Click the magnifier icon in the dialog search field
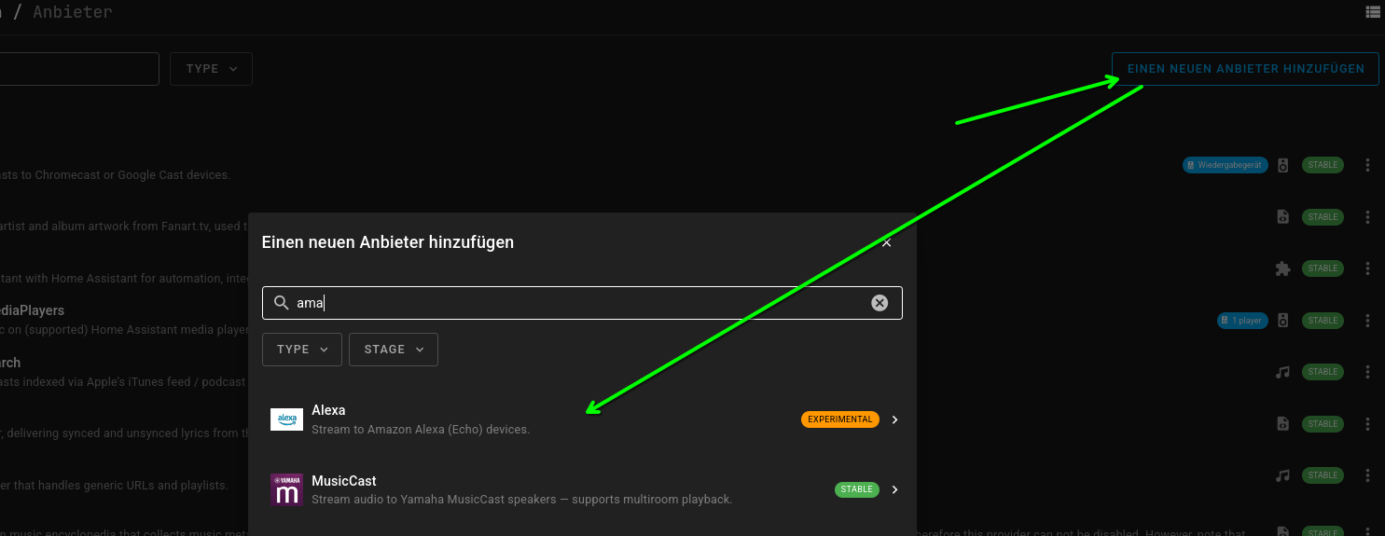 pyautogui.click(x=281, y=303)
